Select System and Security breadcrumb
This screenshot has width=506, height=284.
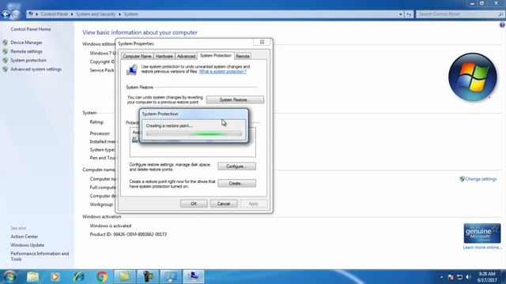[x=96, y=14]
